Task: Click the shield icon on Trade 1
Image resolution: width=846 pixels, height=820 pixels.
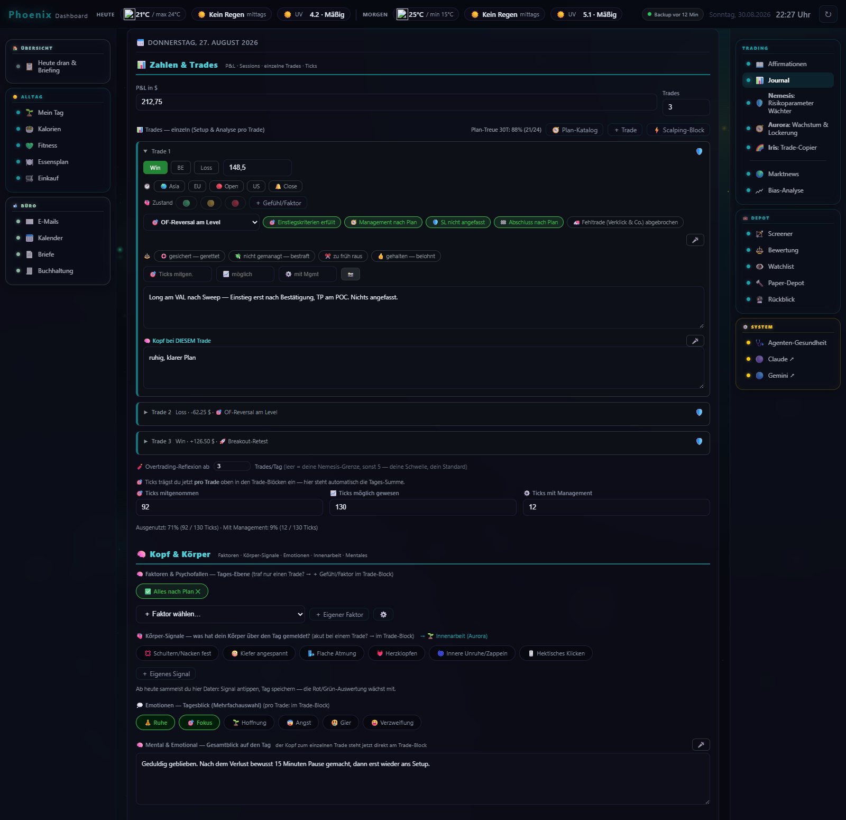Action: pos(699,151)
